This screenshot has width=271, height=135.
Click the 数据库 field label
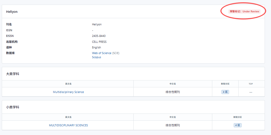click(x=10, y=53)
